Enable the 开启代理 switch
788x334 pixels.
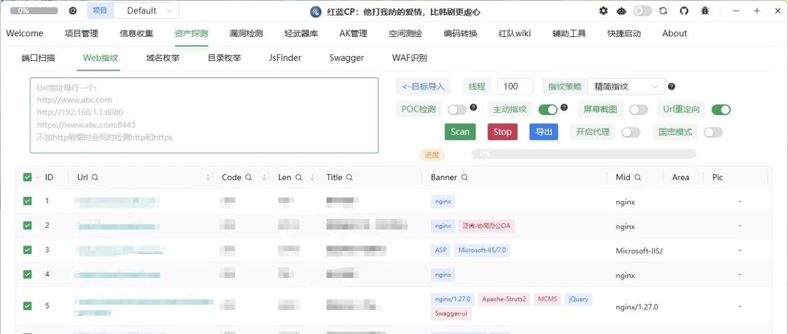coord(631,132)
